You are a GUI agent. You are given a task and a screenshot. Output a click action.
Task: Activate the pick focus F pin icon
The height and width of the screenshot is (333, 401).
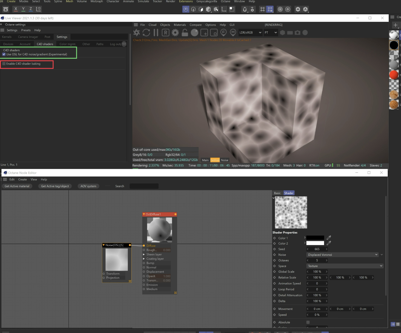[x=223, y=33]
